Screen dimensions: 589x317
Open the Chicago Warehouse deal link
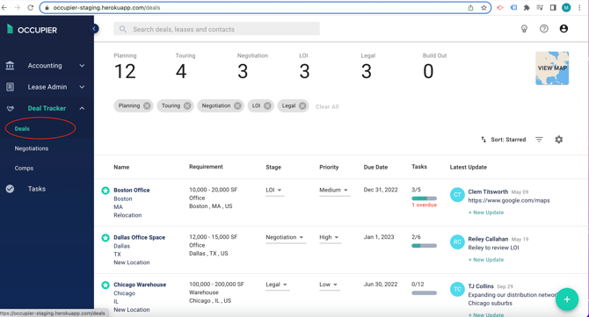point(140,285)
